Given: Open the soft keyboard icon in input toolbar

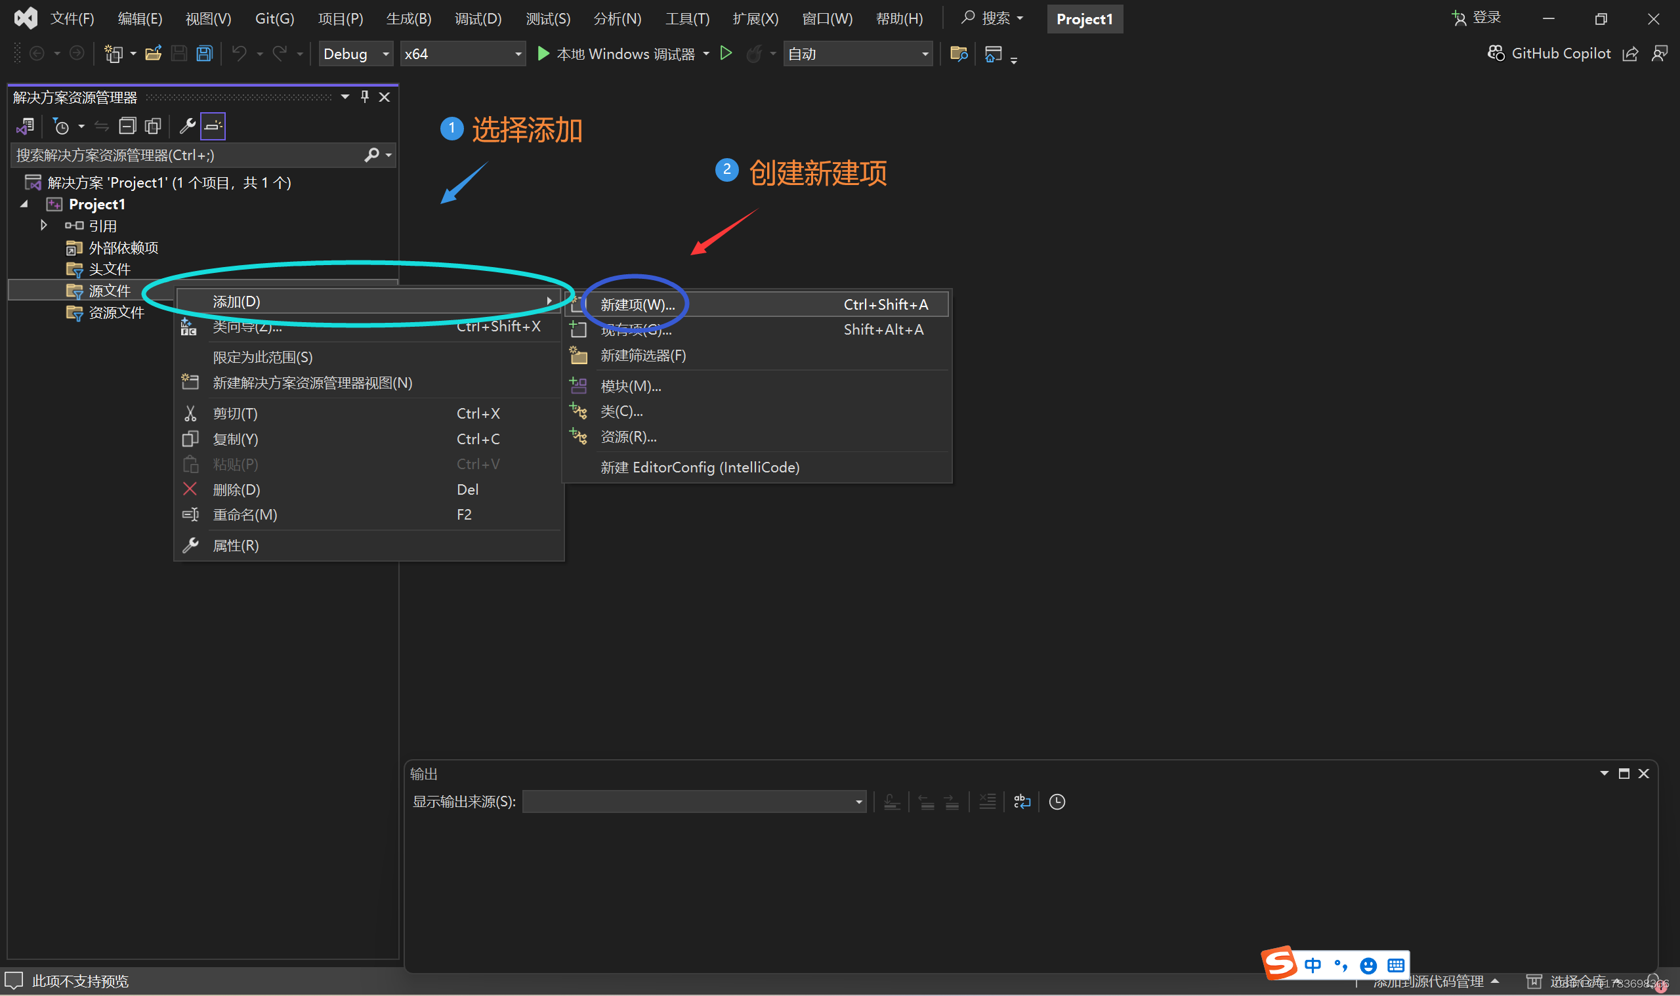Looking at the screenshot, I should pos(1396,965).
